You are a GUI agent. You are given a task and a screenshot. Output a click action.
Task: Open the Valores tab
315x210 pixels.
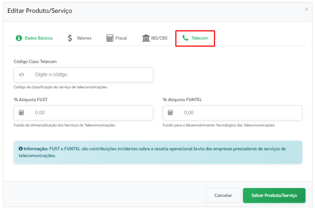(x=84, y=38)
